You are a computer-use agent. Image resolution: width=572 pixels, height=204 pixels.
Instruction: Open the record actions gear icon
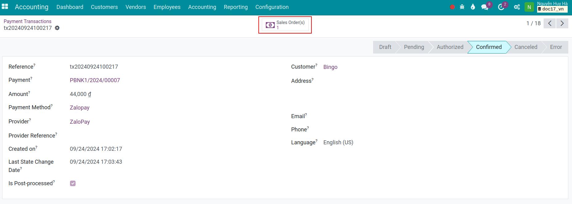tap(57, 28)
